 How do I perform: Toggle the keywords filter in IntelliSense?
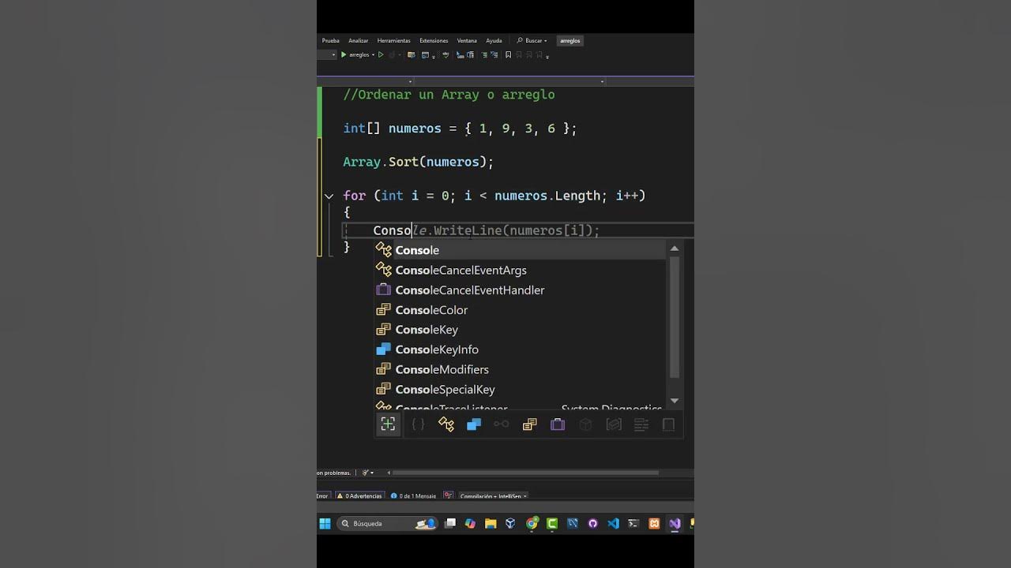641,424
